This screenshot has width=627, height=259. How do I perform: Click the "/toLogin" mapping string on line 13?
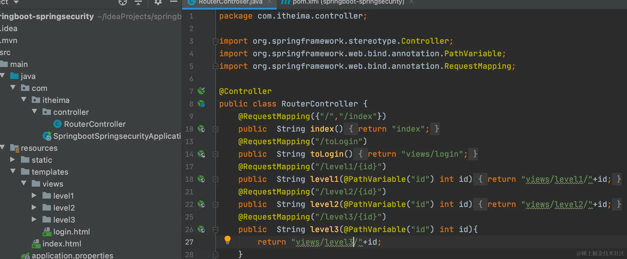click(339, 141)
